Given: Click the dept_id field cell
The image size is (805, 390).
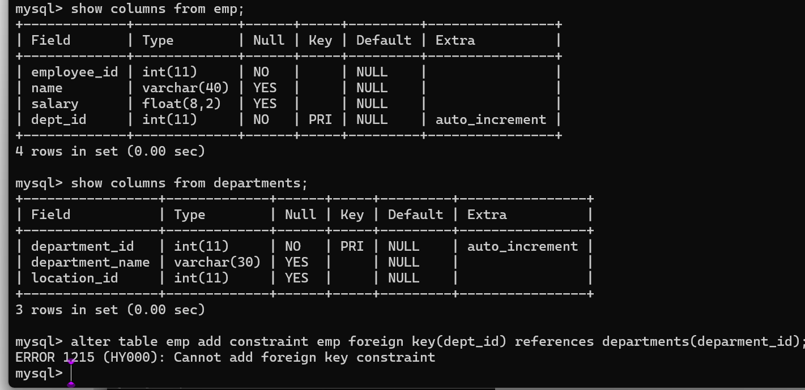Looking at the screenshot, I should pyautogui.click(x=58, y=120).
